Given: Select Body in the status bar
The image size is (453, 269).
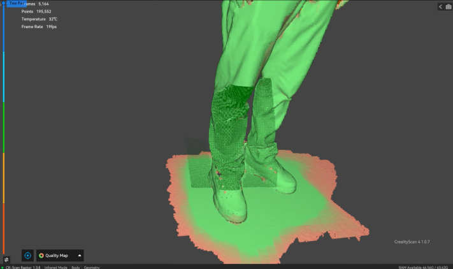Looking at the screenshot, I should 76,267.
